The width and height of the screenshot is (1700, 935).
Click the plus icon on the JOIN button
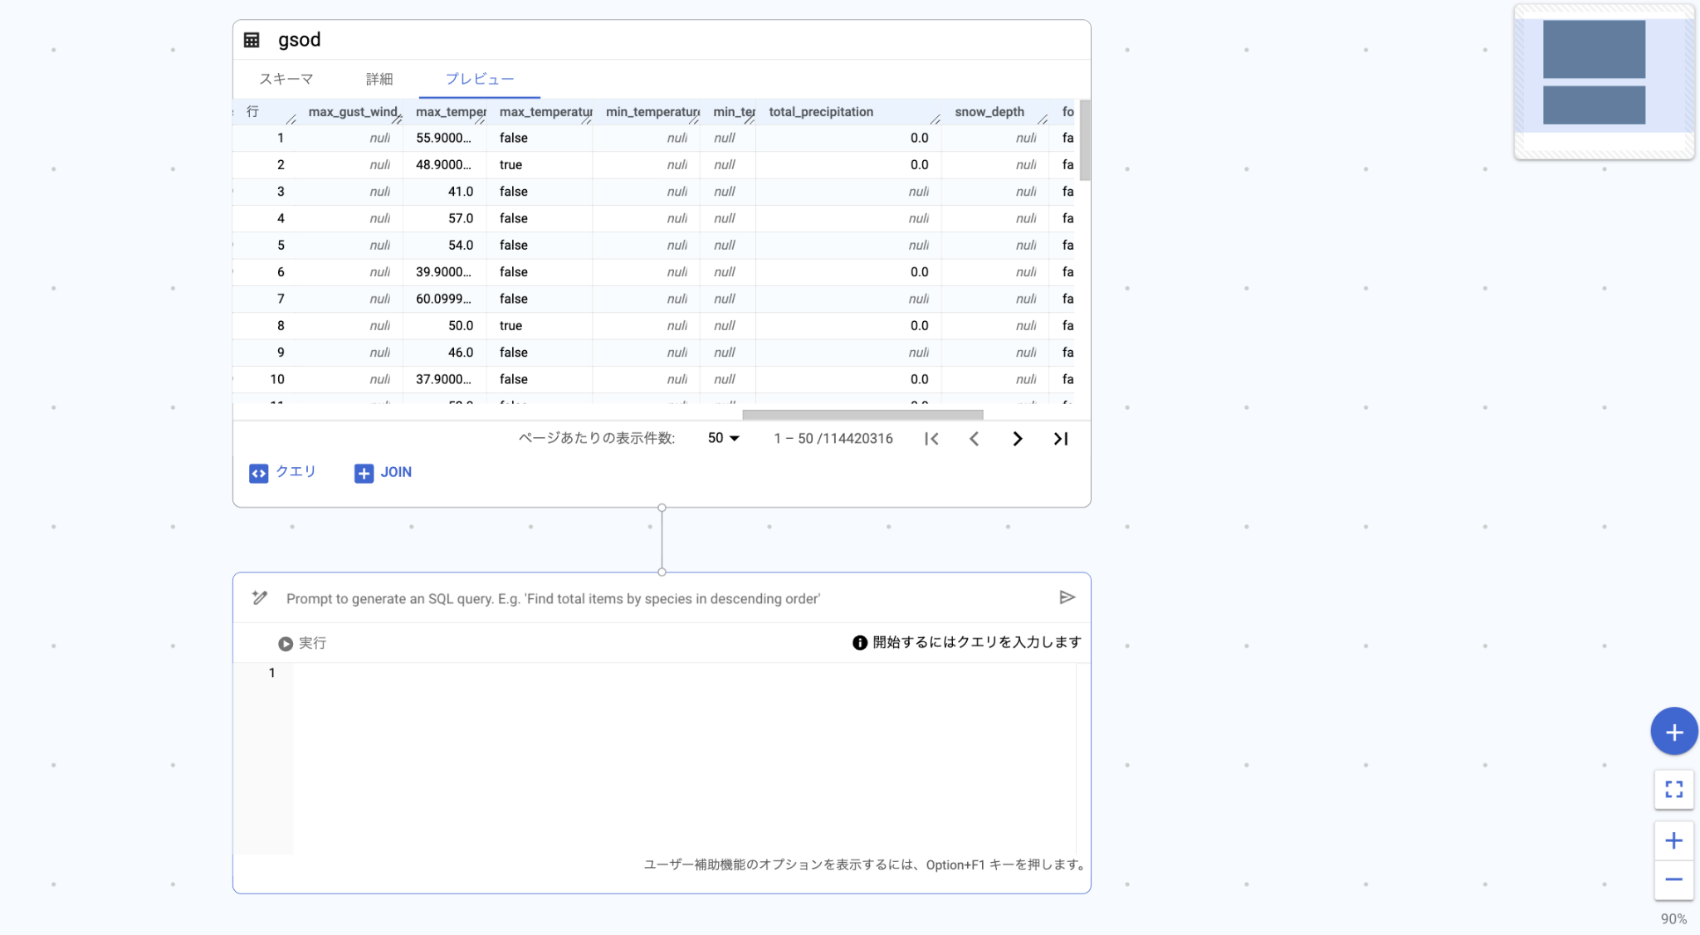point(364,473)
